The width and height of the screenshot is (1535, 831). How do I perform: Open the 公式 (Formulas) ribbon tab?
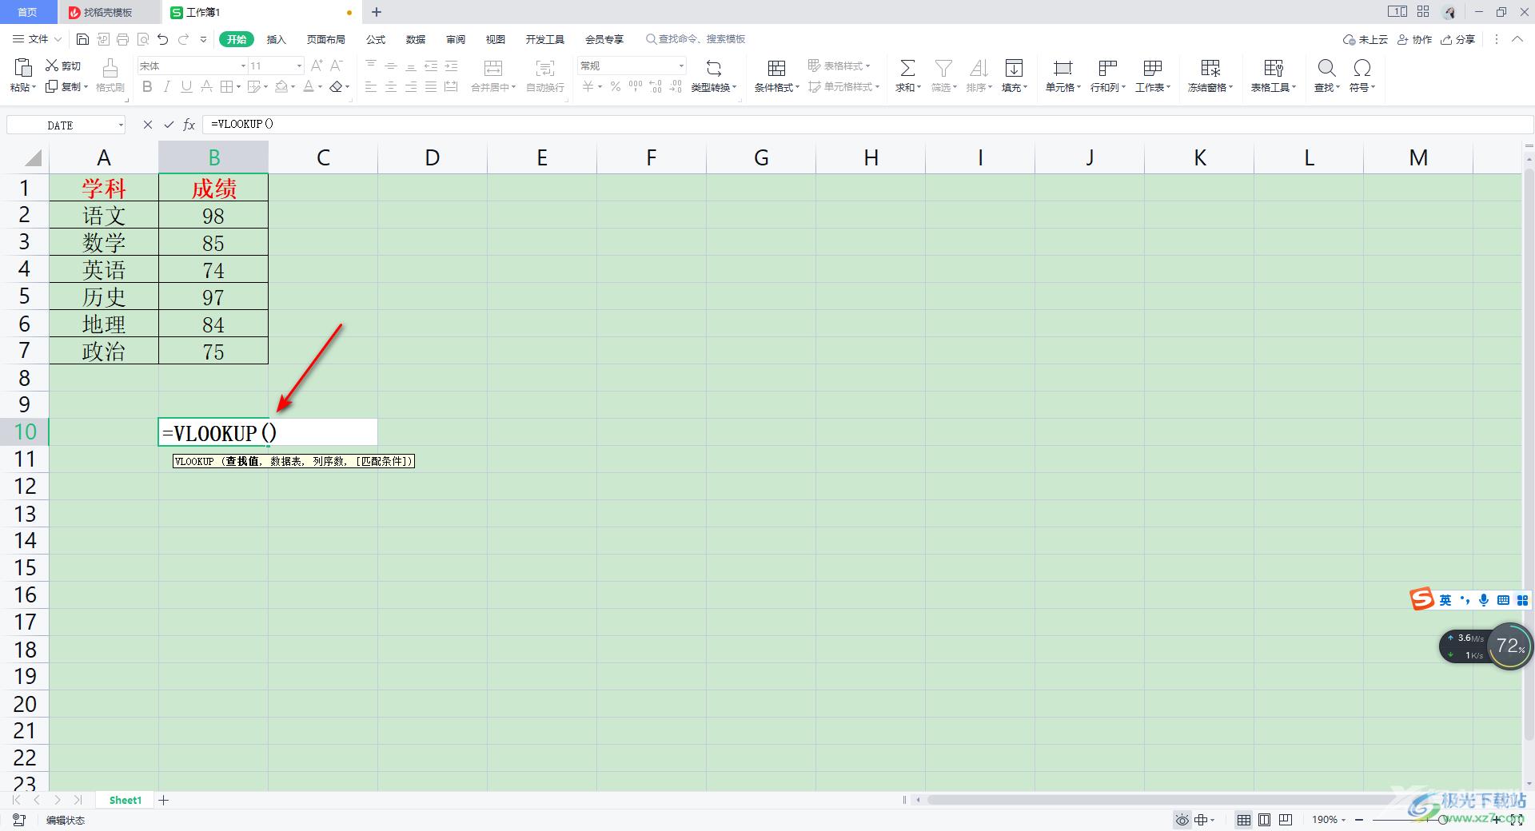pyautogui.click(x=376, y=39)
